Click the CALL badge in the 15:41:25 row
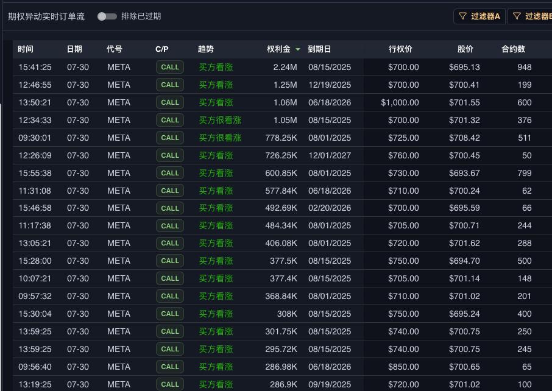Screen dimensions: 552x391 pyautogui.click(x=170, y=67)
